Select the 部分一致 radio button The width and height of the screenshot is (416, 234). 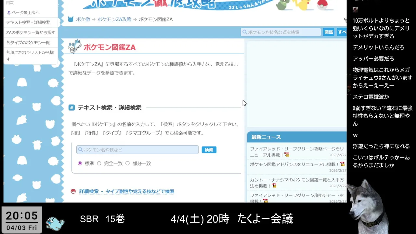(x=127, y=163)
